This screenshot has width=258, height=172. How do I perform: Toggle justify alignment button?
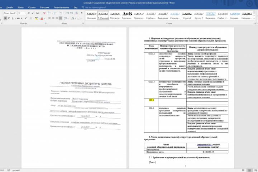point(61,18)
